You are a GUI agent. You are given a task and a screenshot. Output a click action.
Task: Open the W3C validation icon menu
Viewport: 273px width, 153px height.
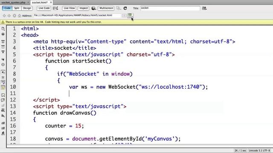click(119, 8)
